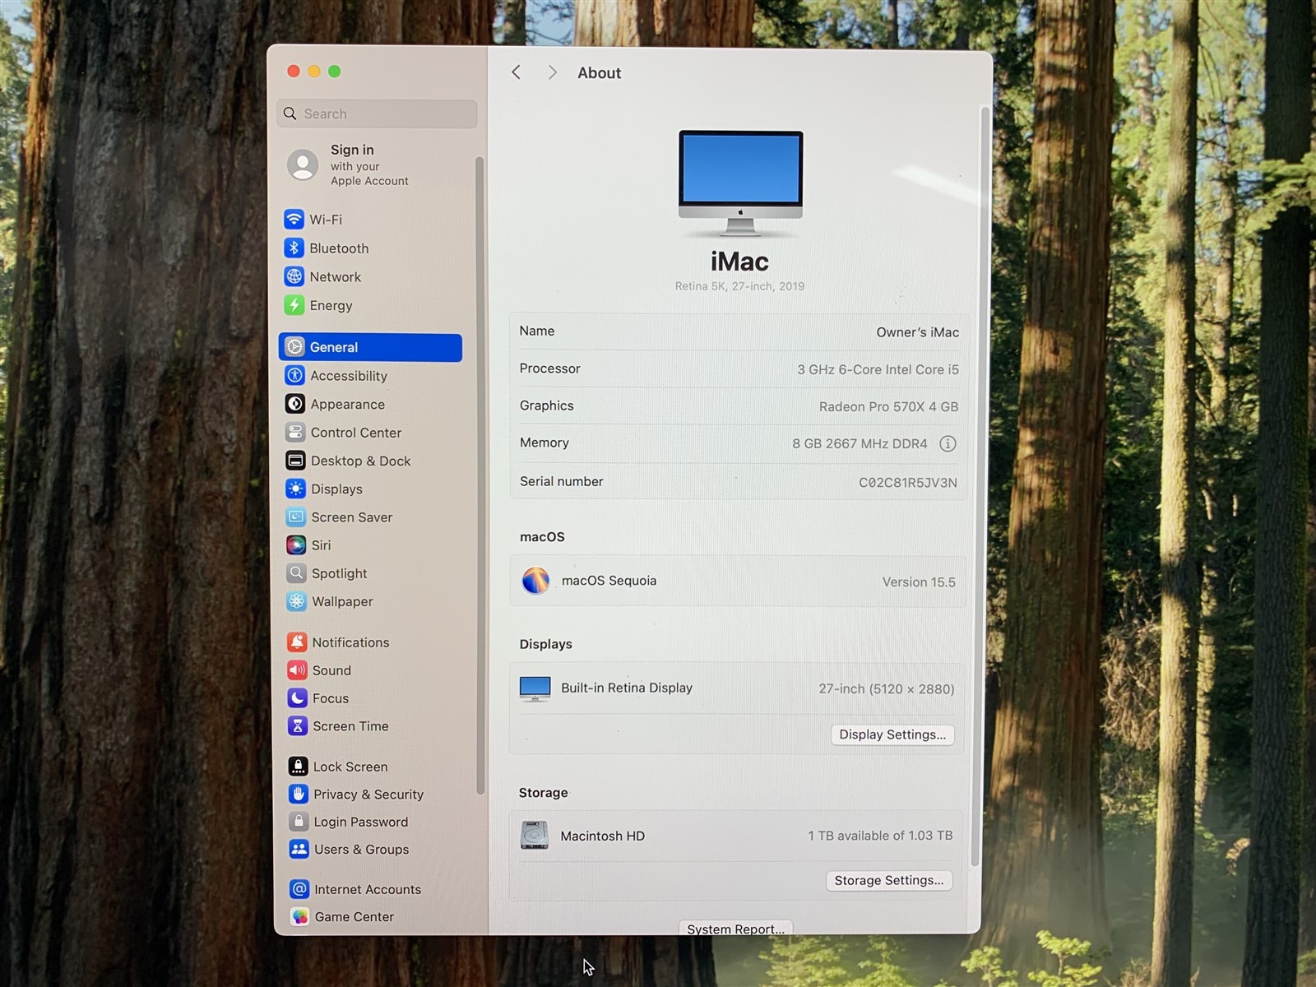
Task: Click the 27-inch (5120 × 2880) resolution text
Action: coord(887,689)
